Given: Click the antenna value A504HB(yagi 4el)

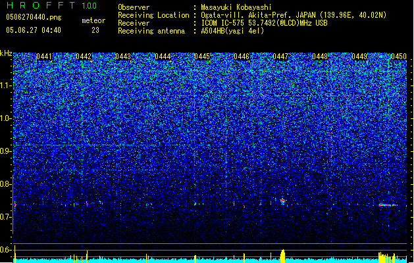Looking at the screenshot, I should [232, 31].
